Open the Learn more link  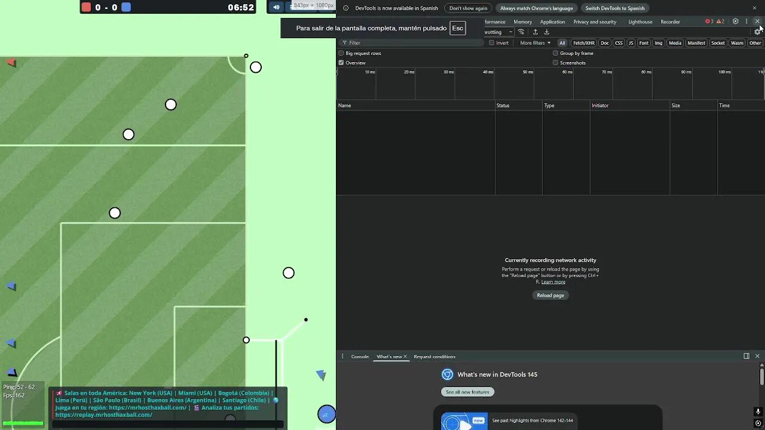point(553,282)
